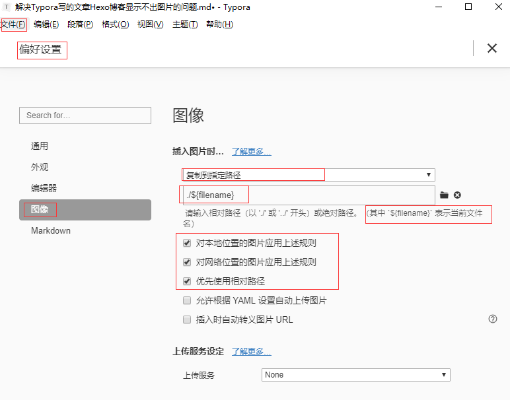This screenshot has height=400, width=510.
Task: Click the Typora app icon in title bar
Action: pyautogui.click(x=6, y=7)
